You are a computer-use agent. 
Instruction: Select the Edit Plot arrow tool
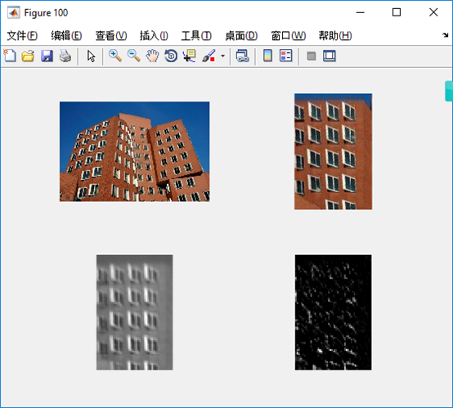coord(91,56)
